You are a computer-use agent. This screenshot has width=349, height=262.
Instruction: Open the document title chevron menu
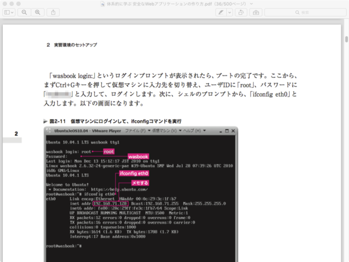[x=251, y=4]
